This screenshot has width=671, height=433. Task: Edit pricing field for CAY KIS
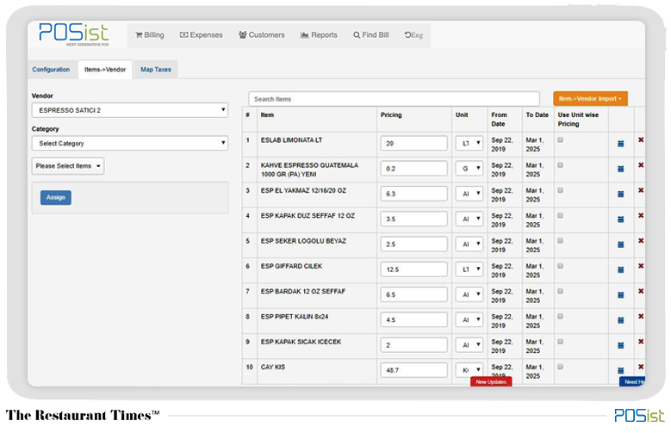pyautogui.click(x=413, y=370)
